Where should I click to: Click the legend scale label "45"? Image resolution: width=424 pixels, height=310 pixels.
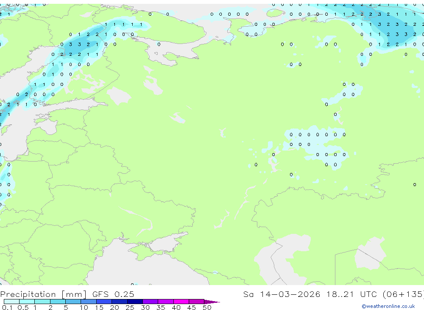[x=192, y=307]
